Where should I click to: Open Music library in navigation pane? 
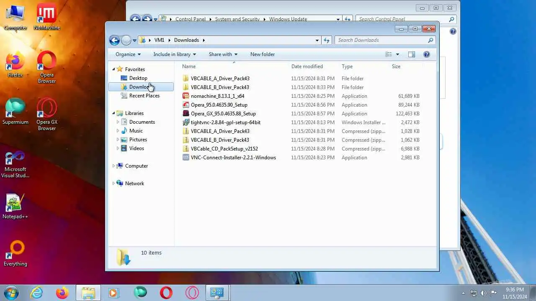coord(136,131)
